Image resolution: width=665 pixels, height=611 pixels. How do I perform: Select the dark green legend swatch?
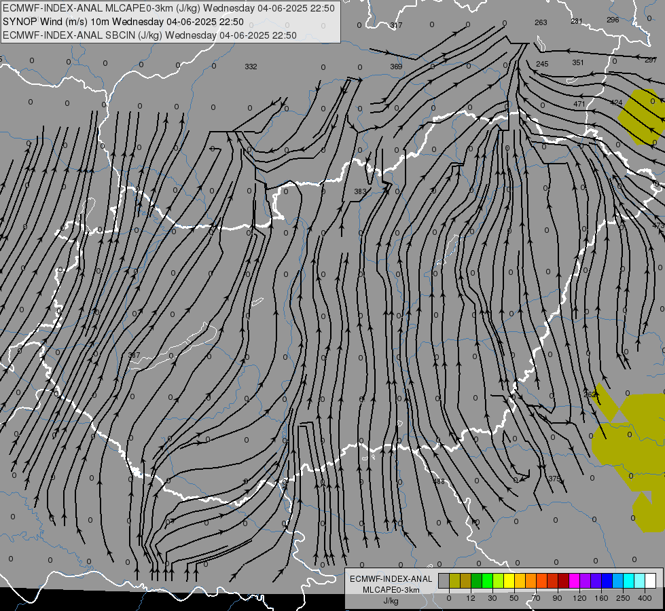(476, 581)
